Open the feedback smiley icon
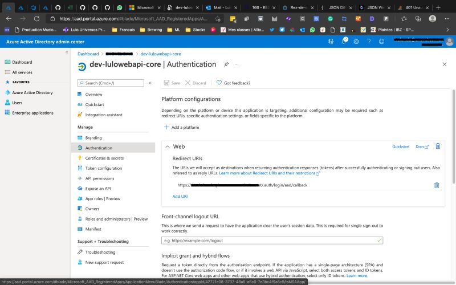Screen dimensions: 456x285 click(381, 42)
